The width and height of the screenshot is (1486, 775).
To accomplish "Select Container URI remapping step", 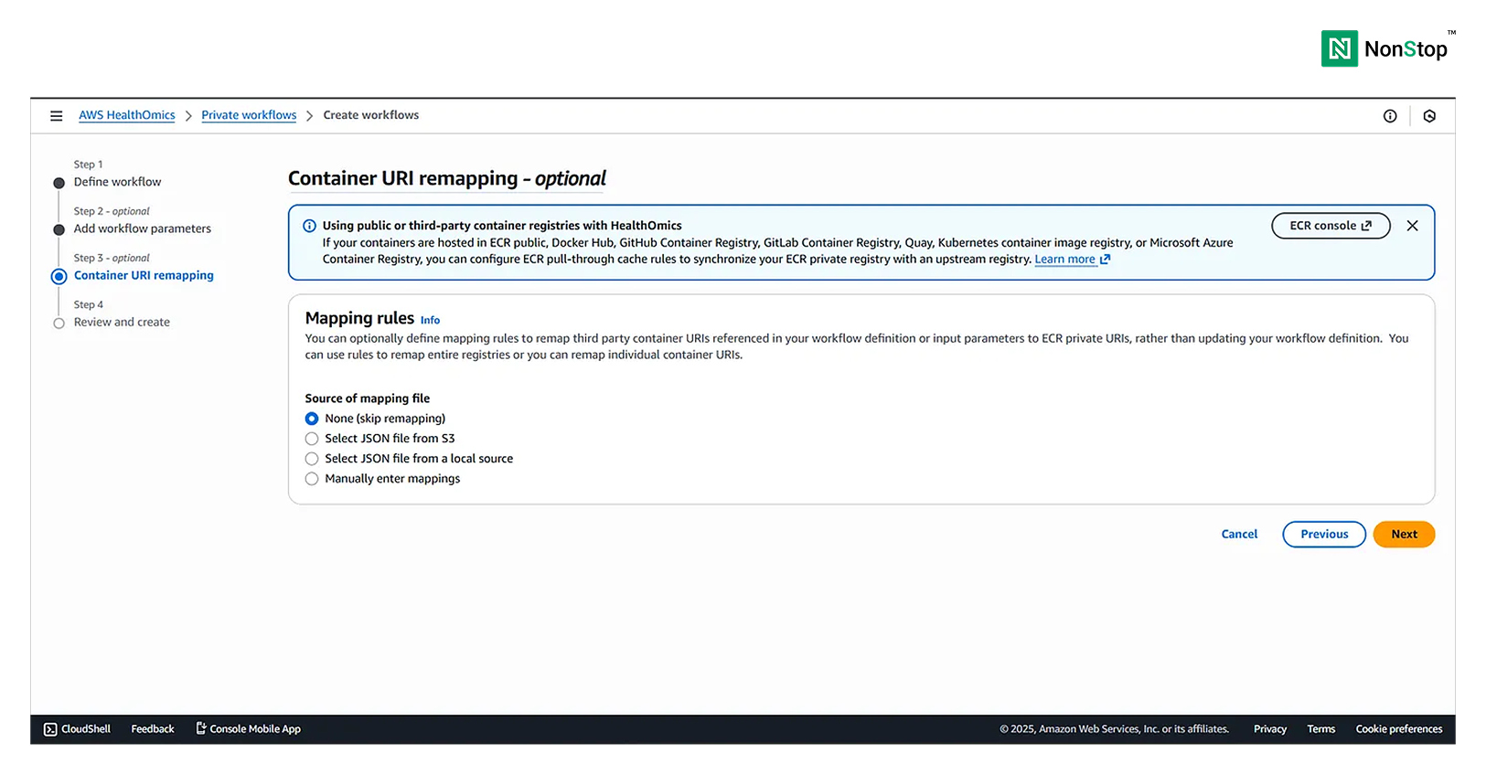I will click(x=144, y=275).
